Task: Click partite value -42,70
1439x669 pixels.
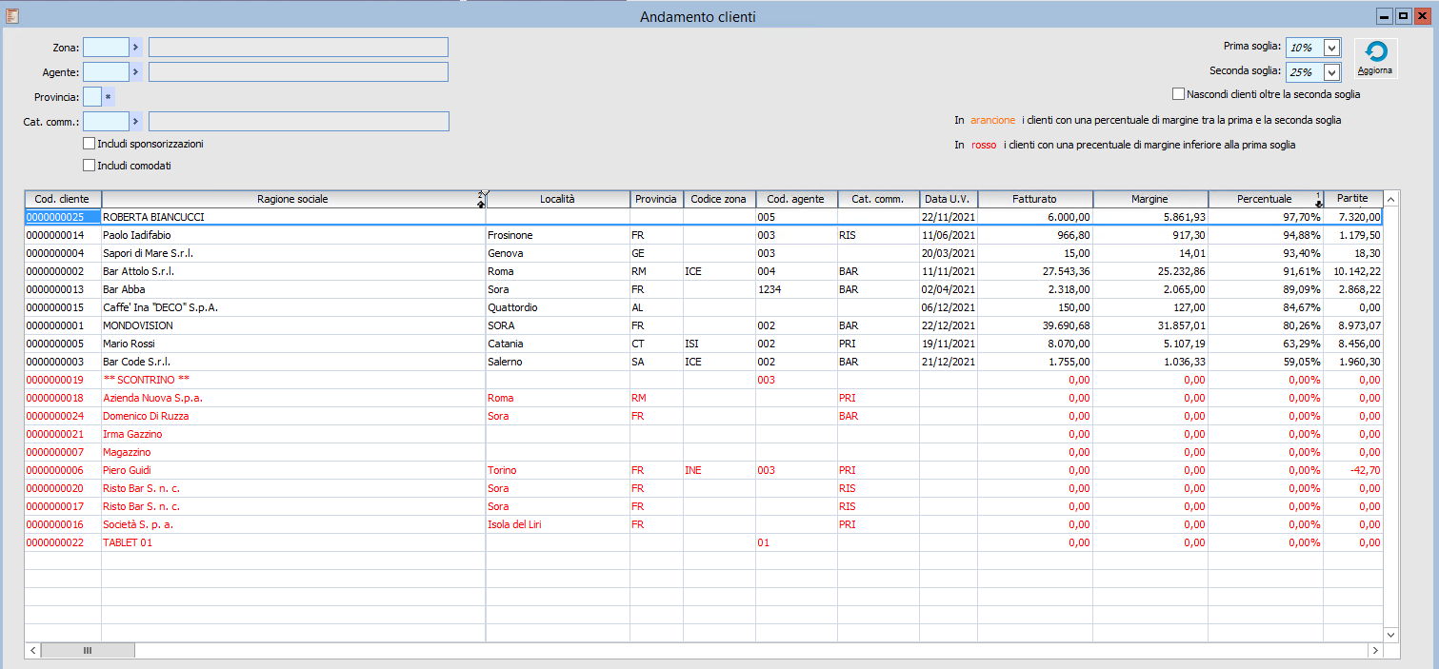Action: (1366, 470)
